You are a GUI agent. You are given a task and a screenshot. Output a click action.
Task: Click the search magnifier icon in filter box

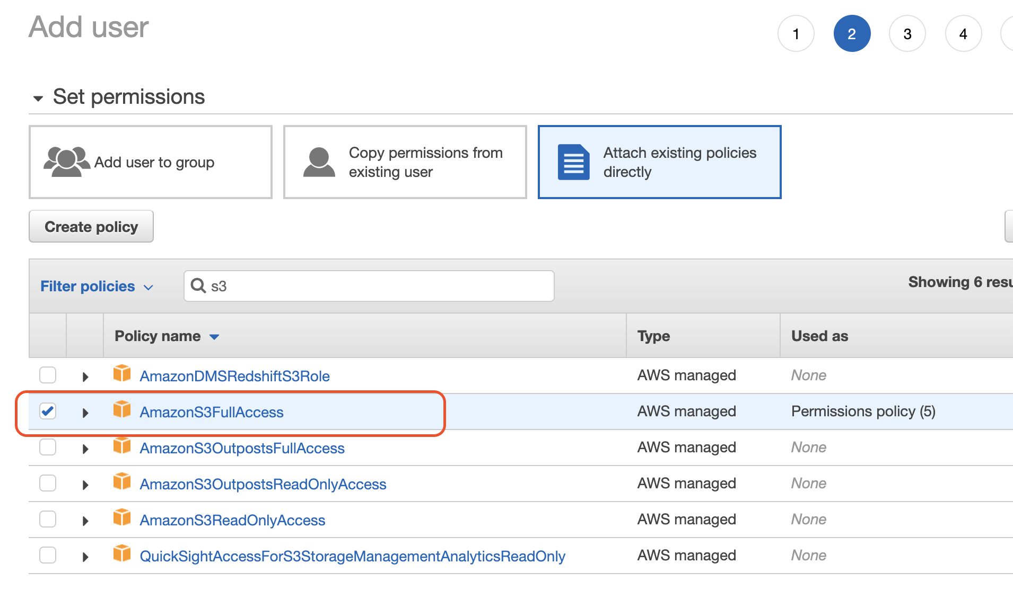click(x=198, y=286)
